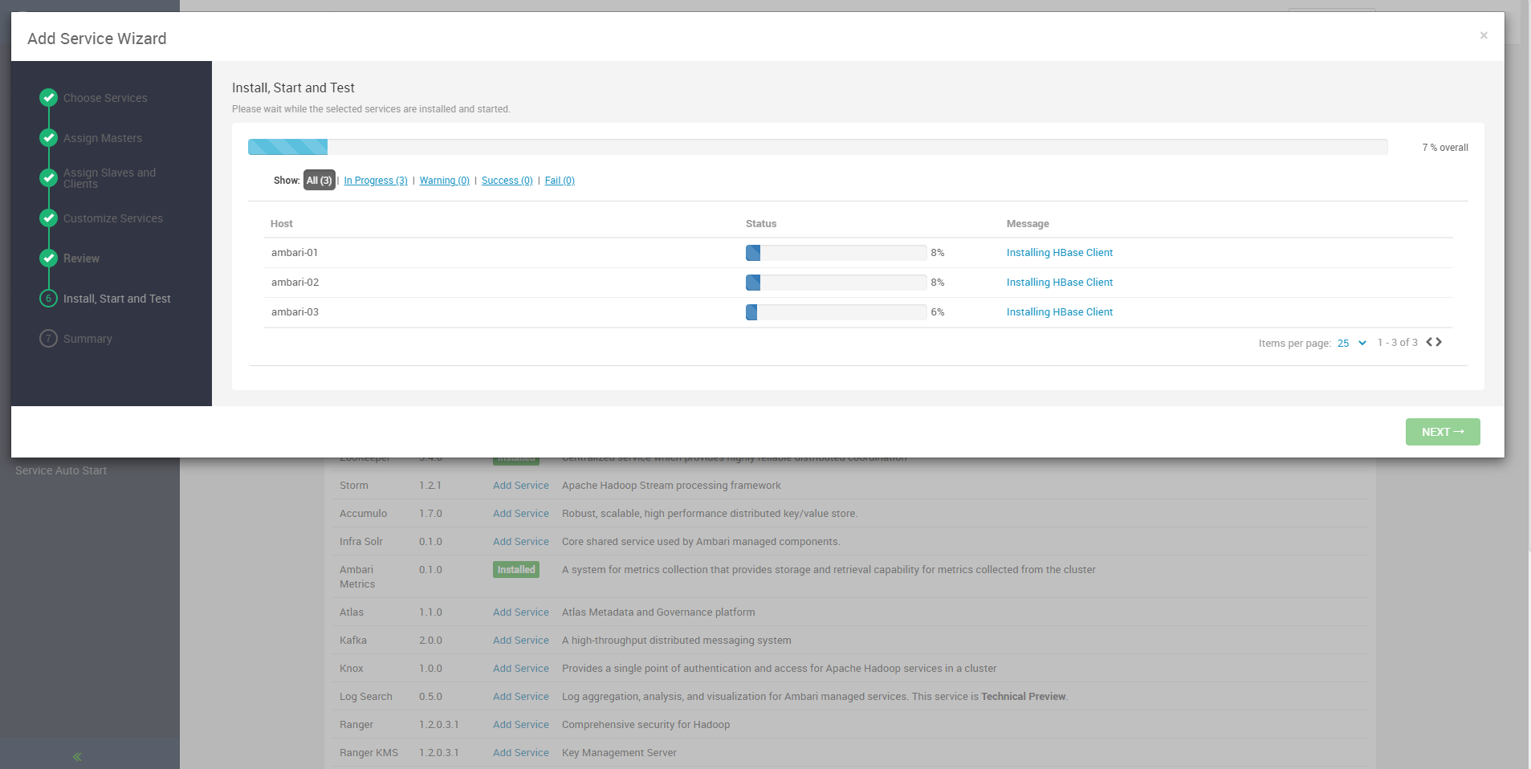Click Add Service link for Infra Solr
The width and height of the screenshot is (1531, 769).
(x=521, y=542)
